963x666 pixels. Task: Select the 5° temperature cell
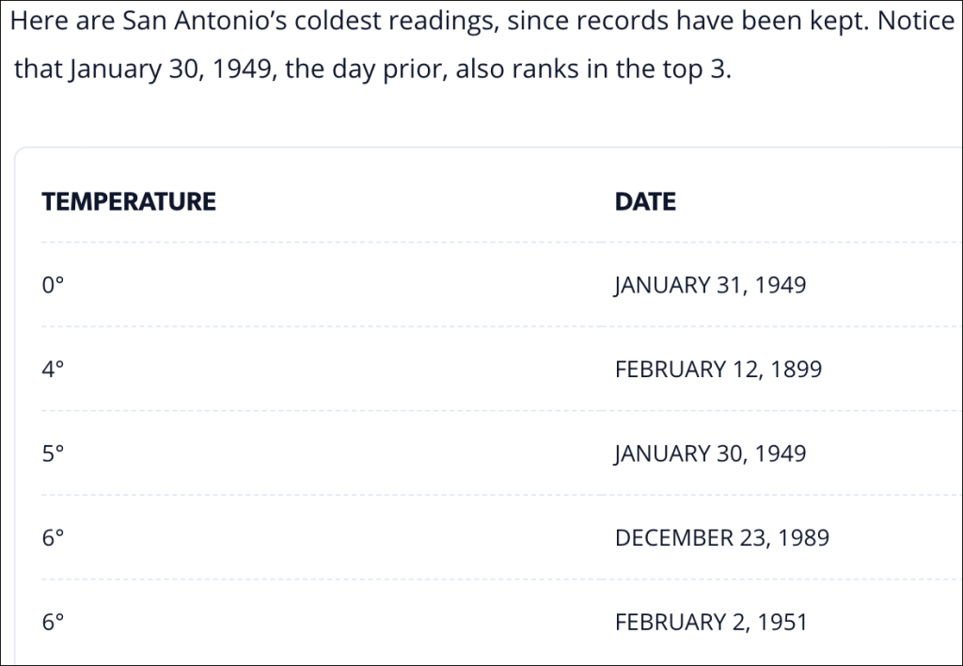53,454
